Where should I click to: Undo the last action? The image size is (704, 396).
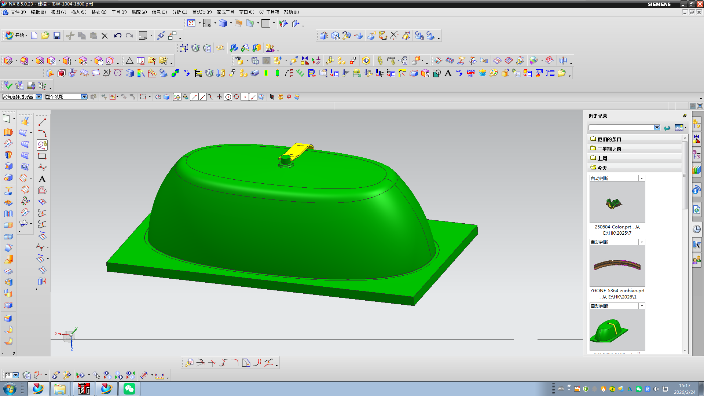coord(117,35)
